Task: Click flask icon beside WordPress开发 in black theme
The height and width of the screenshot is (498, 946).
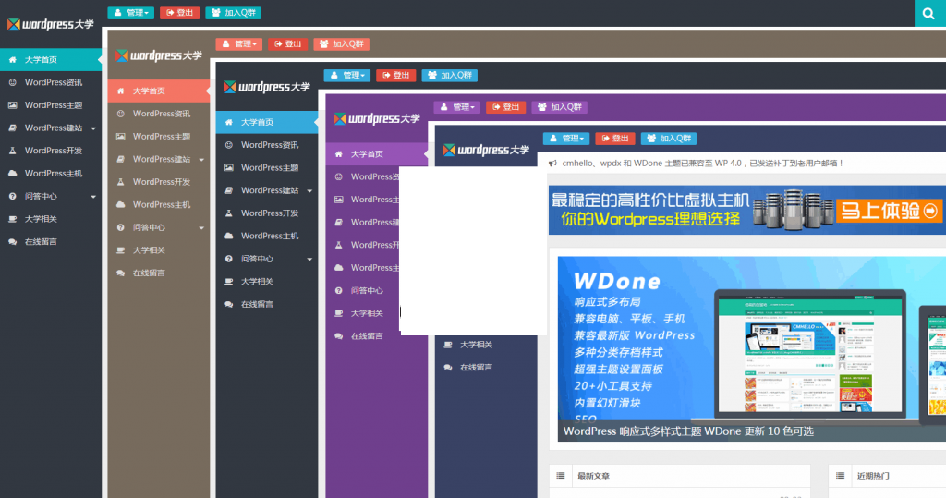Action: (x=12, y=151)
